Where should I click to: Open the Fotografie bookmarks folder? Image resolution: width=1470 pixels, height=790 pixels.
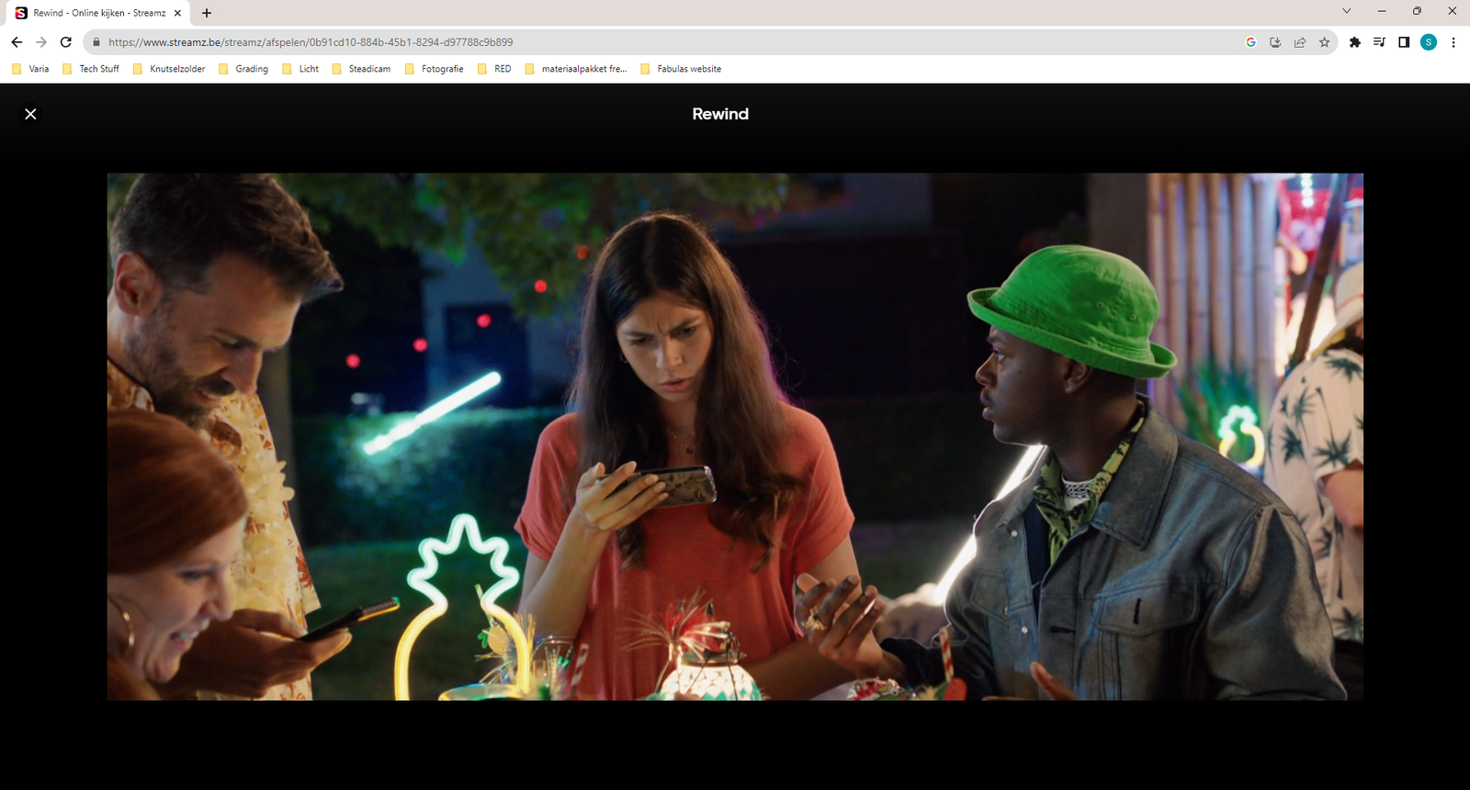[434, 69]
